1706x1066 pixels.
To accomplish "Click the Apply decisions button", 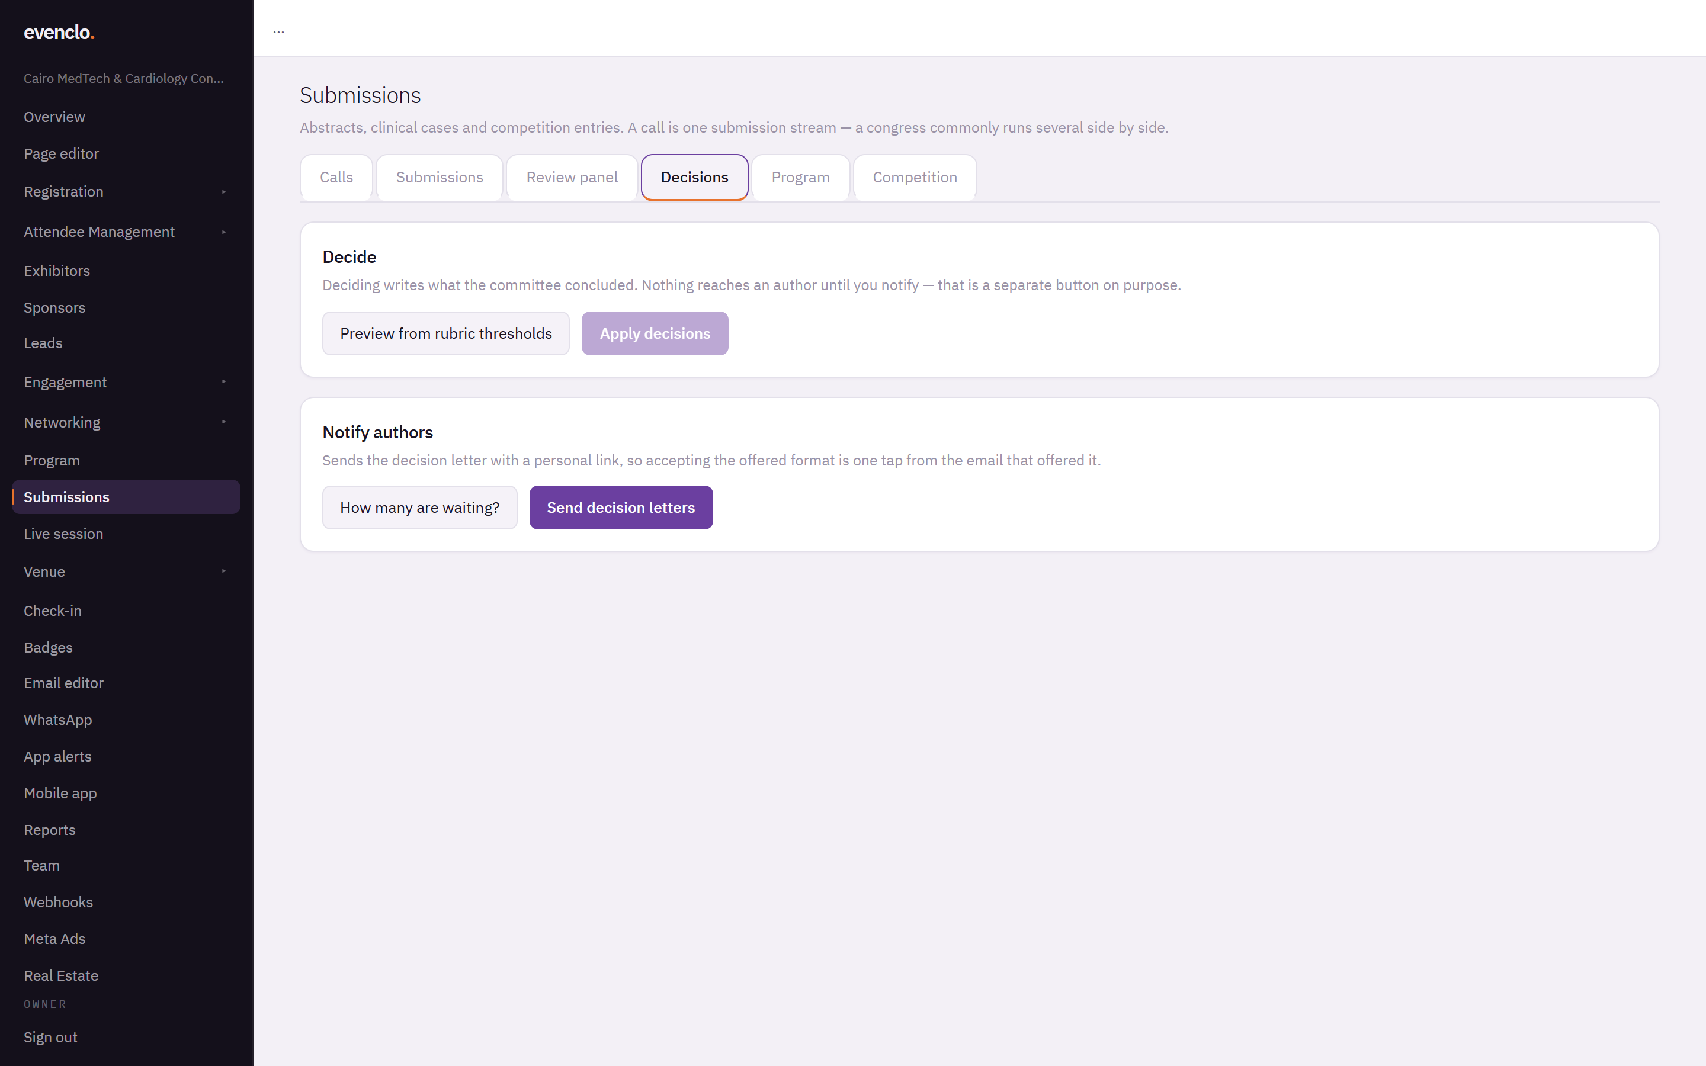I will click(x=655, y=333).
